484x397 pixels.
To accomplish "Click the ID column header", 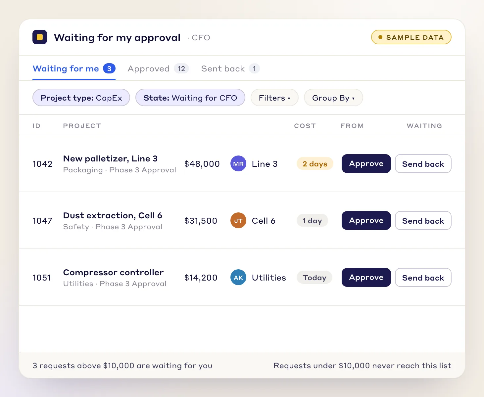I will [x=36, y=126].
